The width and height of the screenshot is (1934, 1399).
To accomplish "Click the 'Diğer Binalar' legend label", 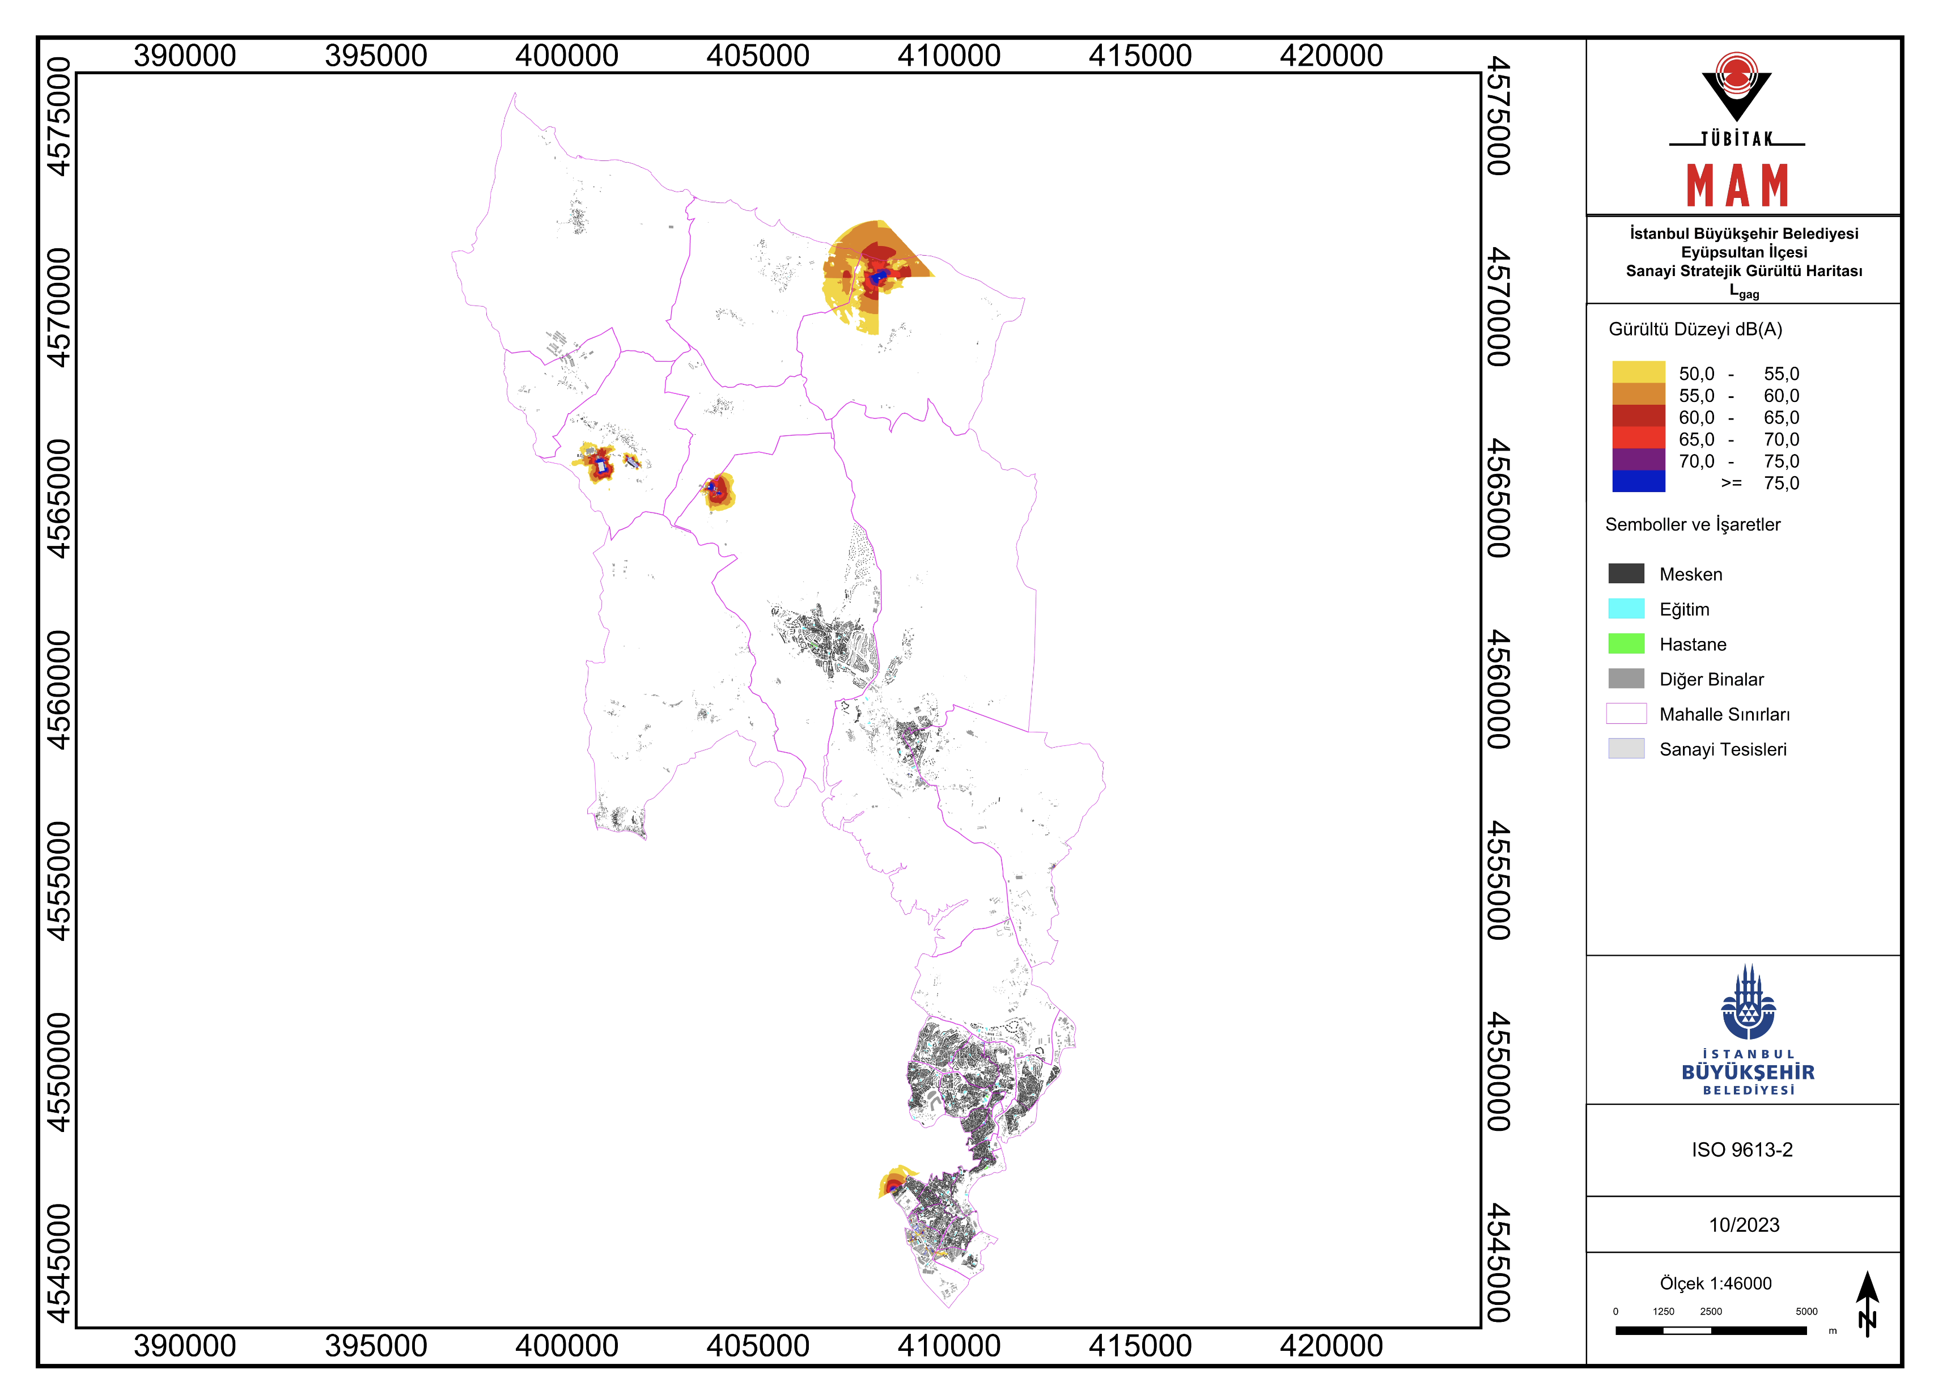I will [1711, 680].
